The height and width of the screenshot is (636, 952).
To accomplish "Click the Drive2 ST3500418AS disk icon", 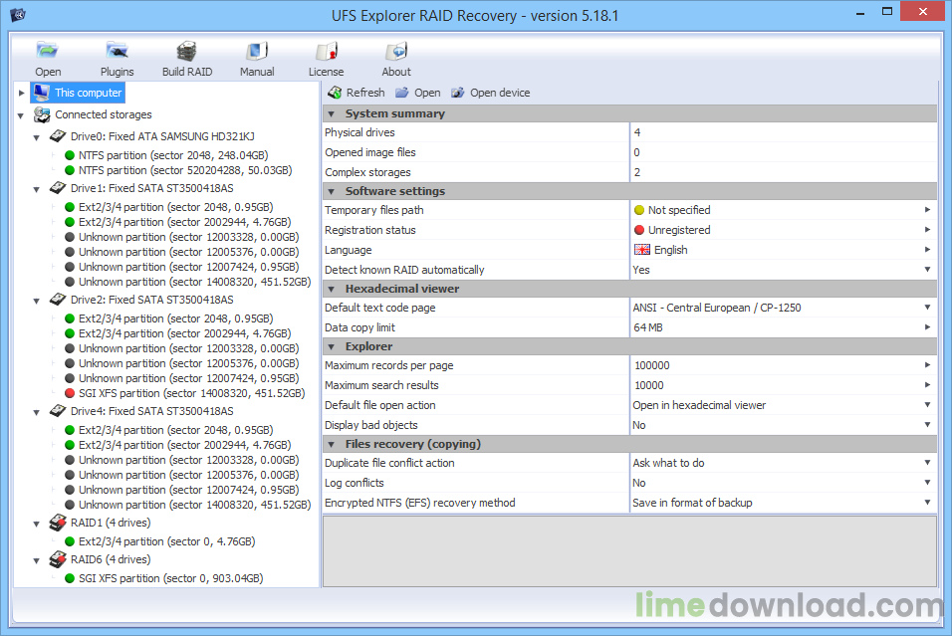I will click(58, 300).
